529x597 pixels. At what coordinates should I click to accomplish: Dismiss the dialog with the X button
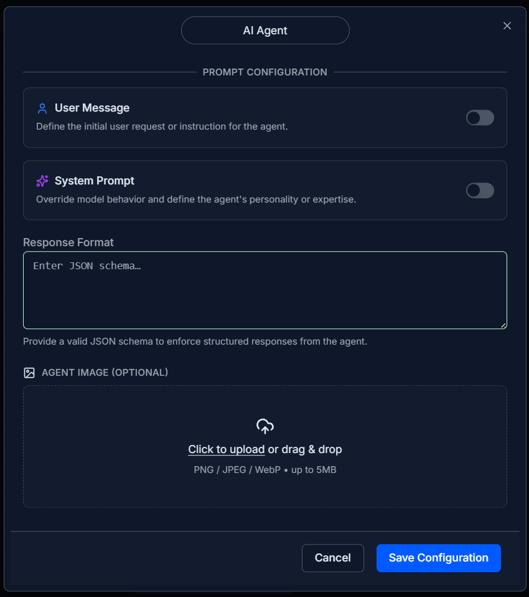point(507,26)
